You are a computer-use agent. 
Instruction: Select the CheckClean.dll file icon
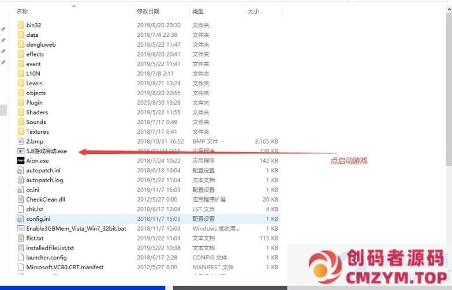(21, 199)
